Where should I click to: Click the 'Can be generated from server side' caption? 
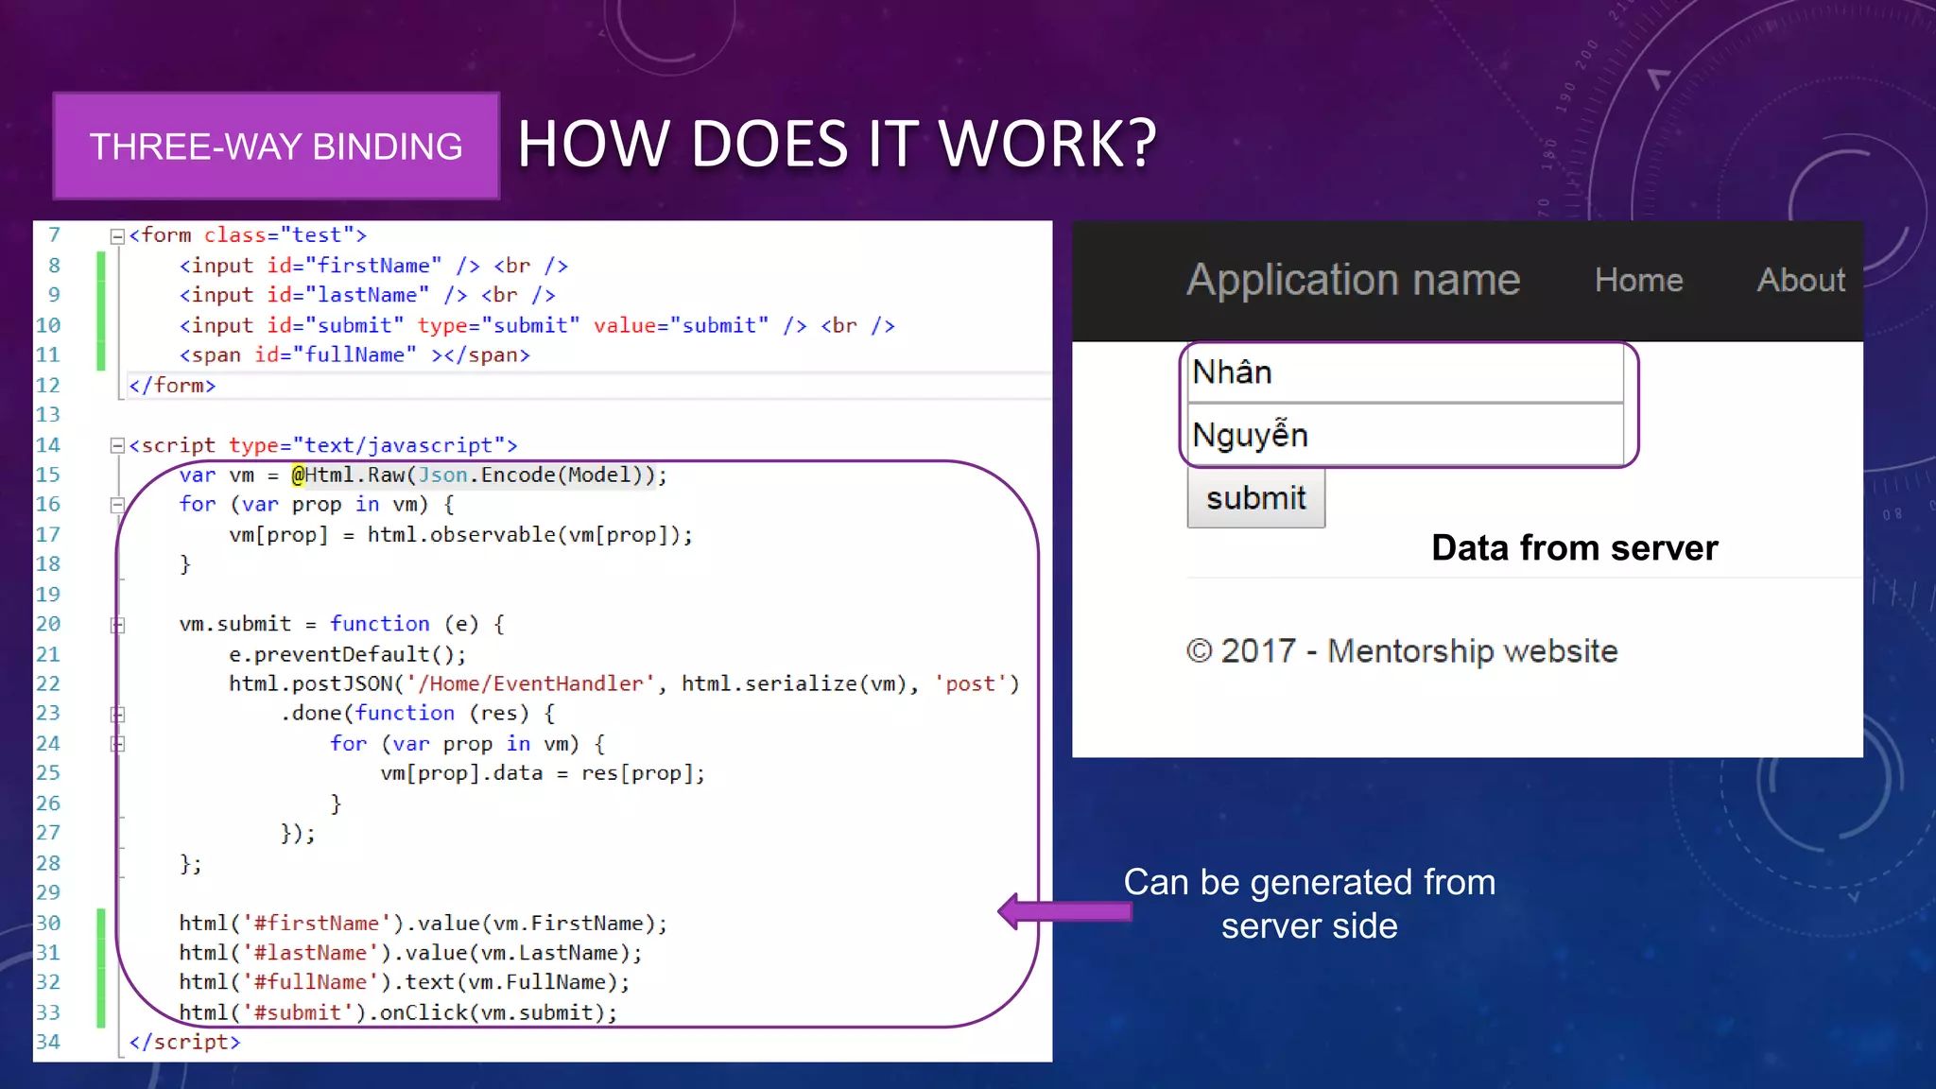pos(1309,904)
